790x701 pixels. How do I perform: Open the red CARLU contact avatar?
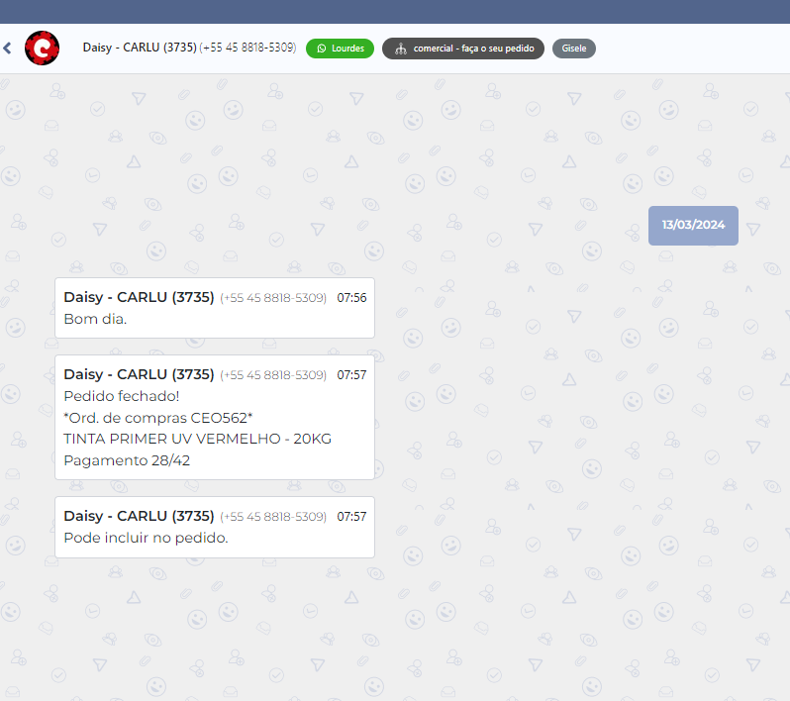42,48
